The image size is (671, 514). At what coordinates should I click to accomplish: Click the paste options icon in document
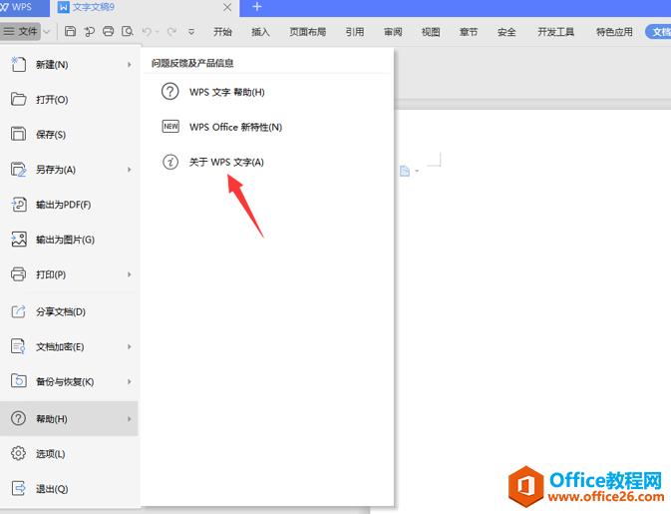[x=405, y=171]
